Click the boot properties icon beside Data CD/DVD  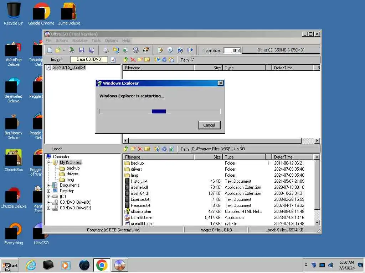click(113, 60)
